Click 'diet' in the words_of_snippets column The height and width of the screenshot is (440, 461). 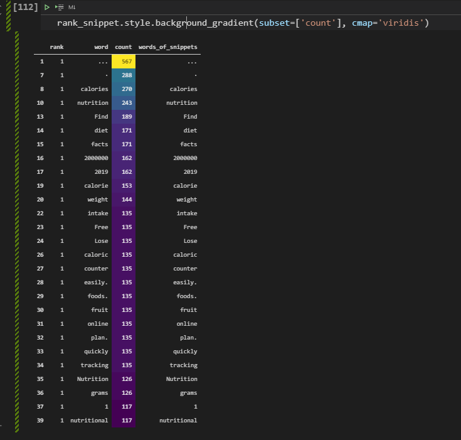190,131
